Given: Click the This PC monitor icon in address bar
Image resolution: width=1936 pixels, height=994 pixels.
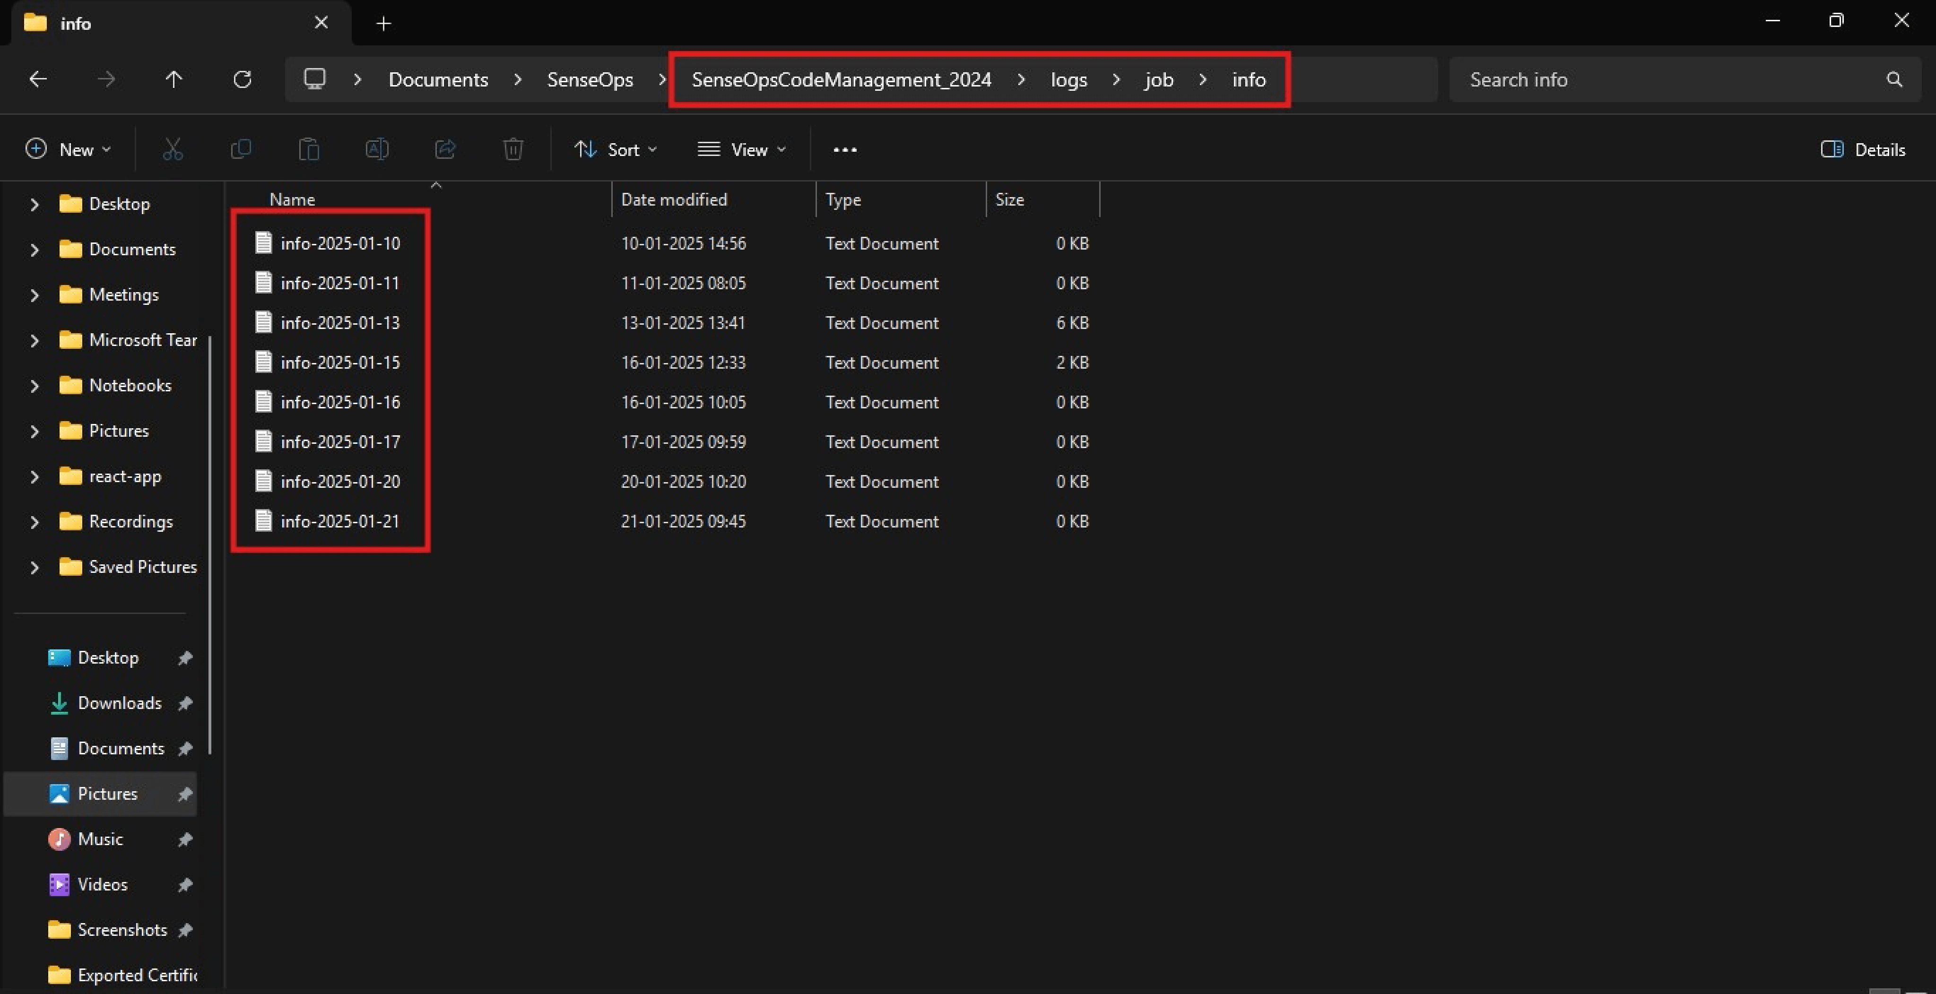Looking at the screenshot, I should coord(314,79).
